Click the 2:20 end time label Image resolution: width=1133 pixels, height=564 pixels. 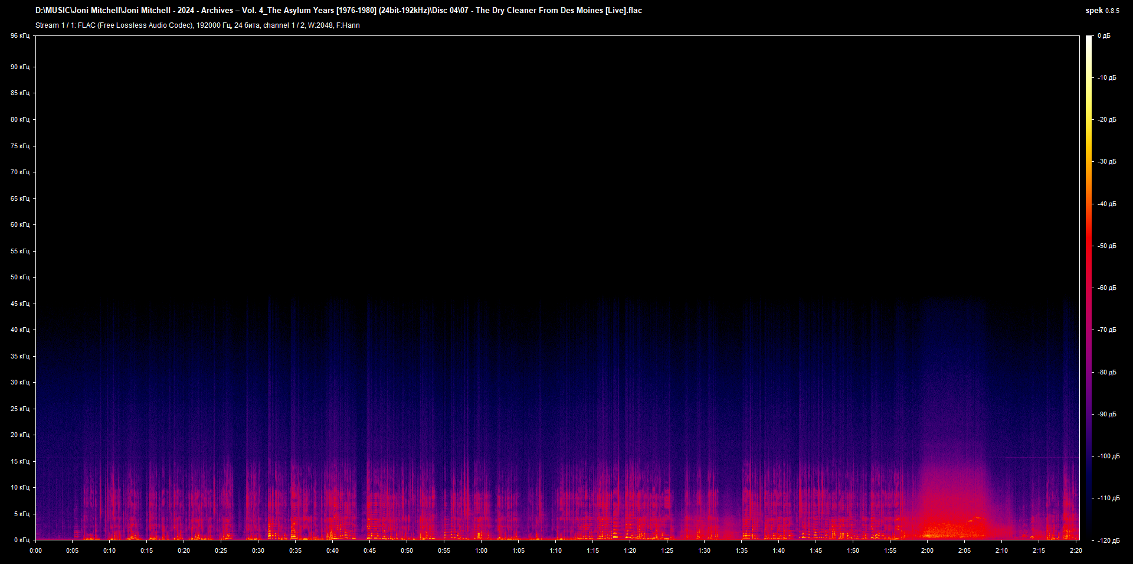pos(1076,550)
